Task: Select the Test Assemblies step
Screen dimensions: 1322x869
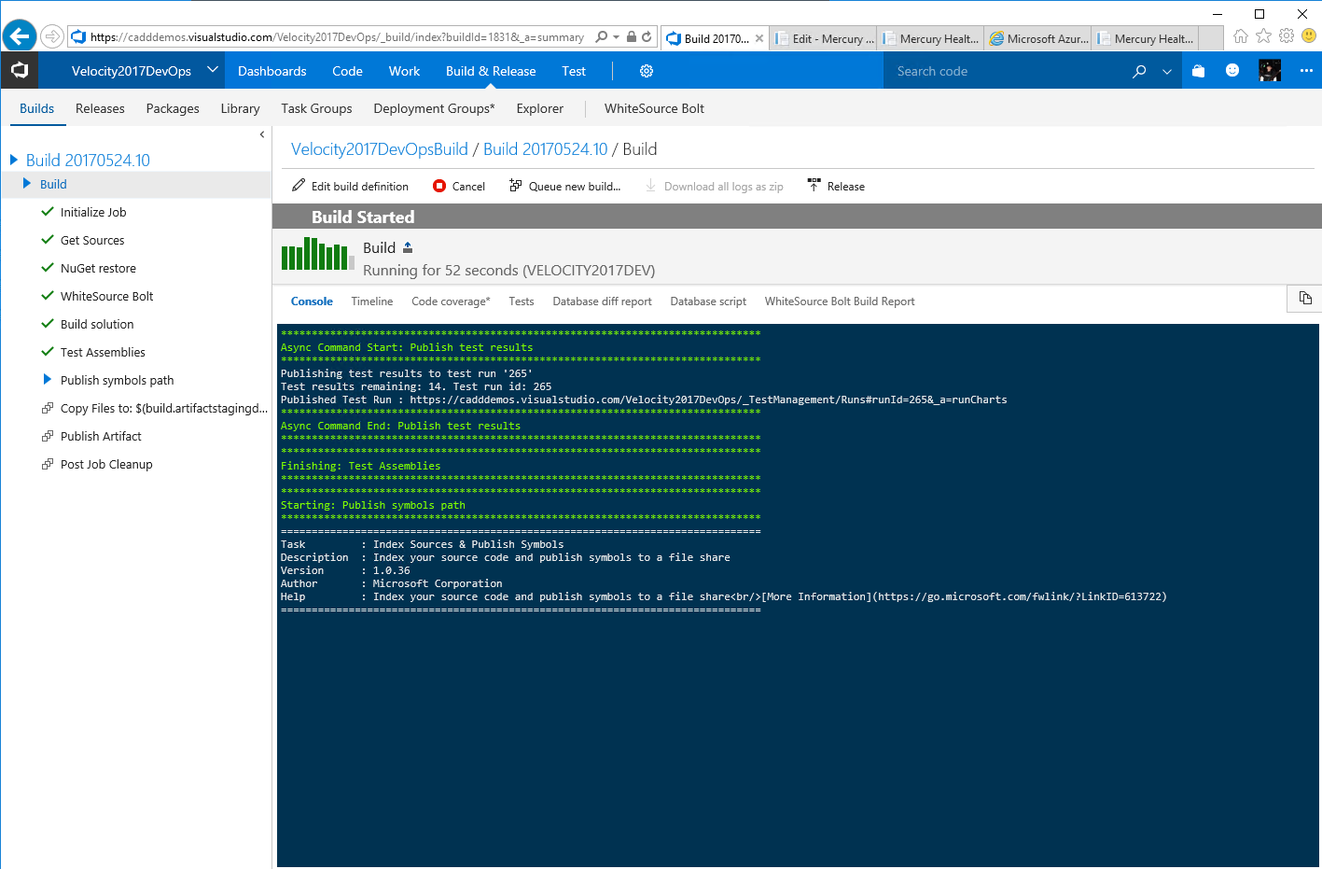Action: coord(103,352)
